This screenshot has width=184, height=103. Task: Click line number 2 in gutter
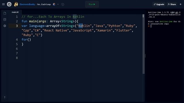pyautogui.click(x=17, y=21)
